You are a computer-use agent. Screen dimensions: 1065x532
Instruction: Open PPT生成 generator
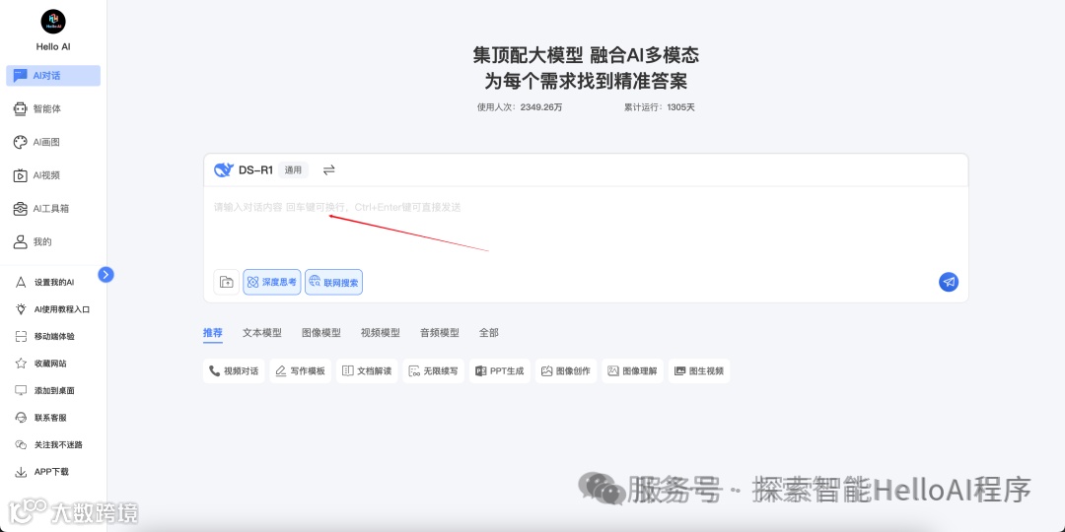pyautogui.click(x=500, y=371)
